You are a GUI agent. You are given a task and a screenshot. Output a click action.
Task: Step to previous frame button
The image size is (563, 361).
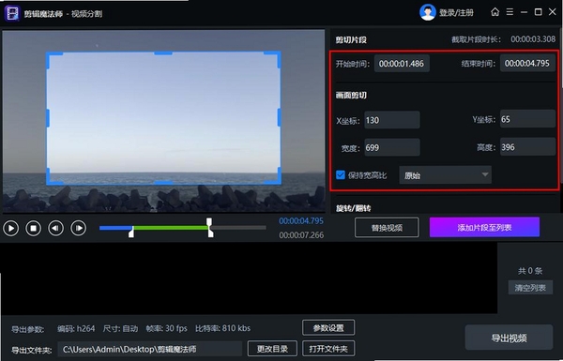tap(55, 228)
